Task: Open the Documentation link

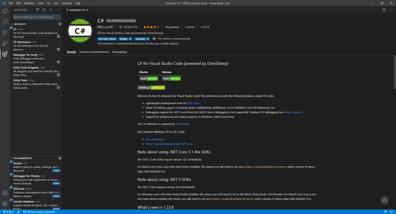Action: 155,139
